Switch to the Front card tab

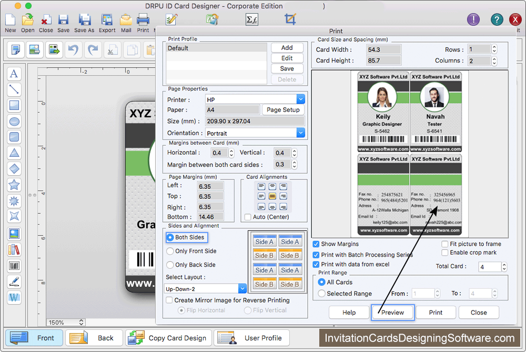click(x=34, y=338)
